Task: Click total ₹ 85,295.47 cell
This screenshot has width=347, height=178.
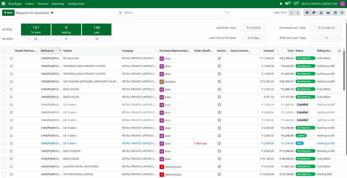Action: pos(287,82)
